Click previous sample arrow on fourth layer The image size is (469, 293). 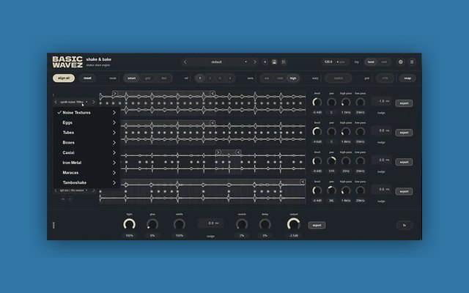click(56, 190)
